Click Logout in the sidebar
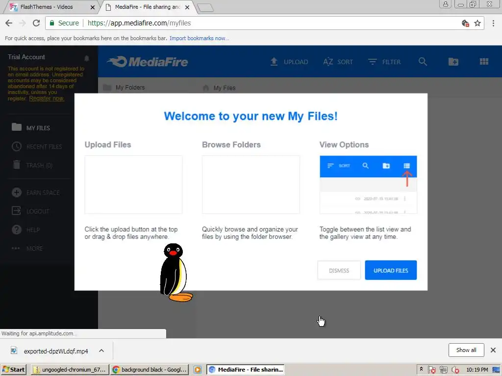 click(x=30, y=211)
